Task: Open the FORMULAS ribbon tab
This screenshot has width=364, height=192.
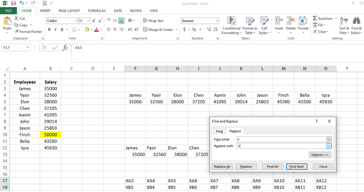Action: (97, 11)
